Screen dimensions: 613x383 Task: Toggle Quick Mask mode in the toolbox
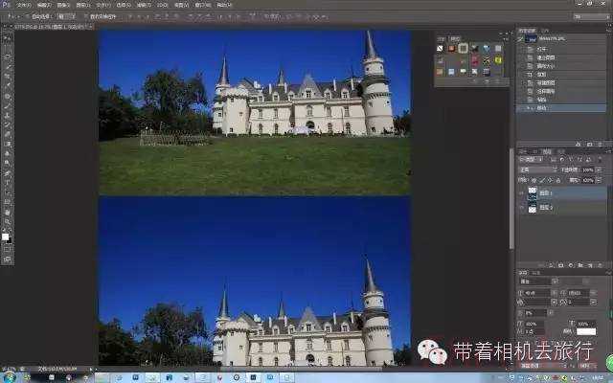(7, 249)
